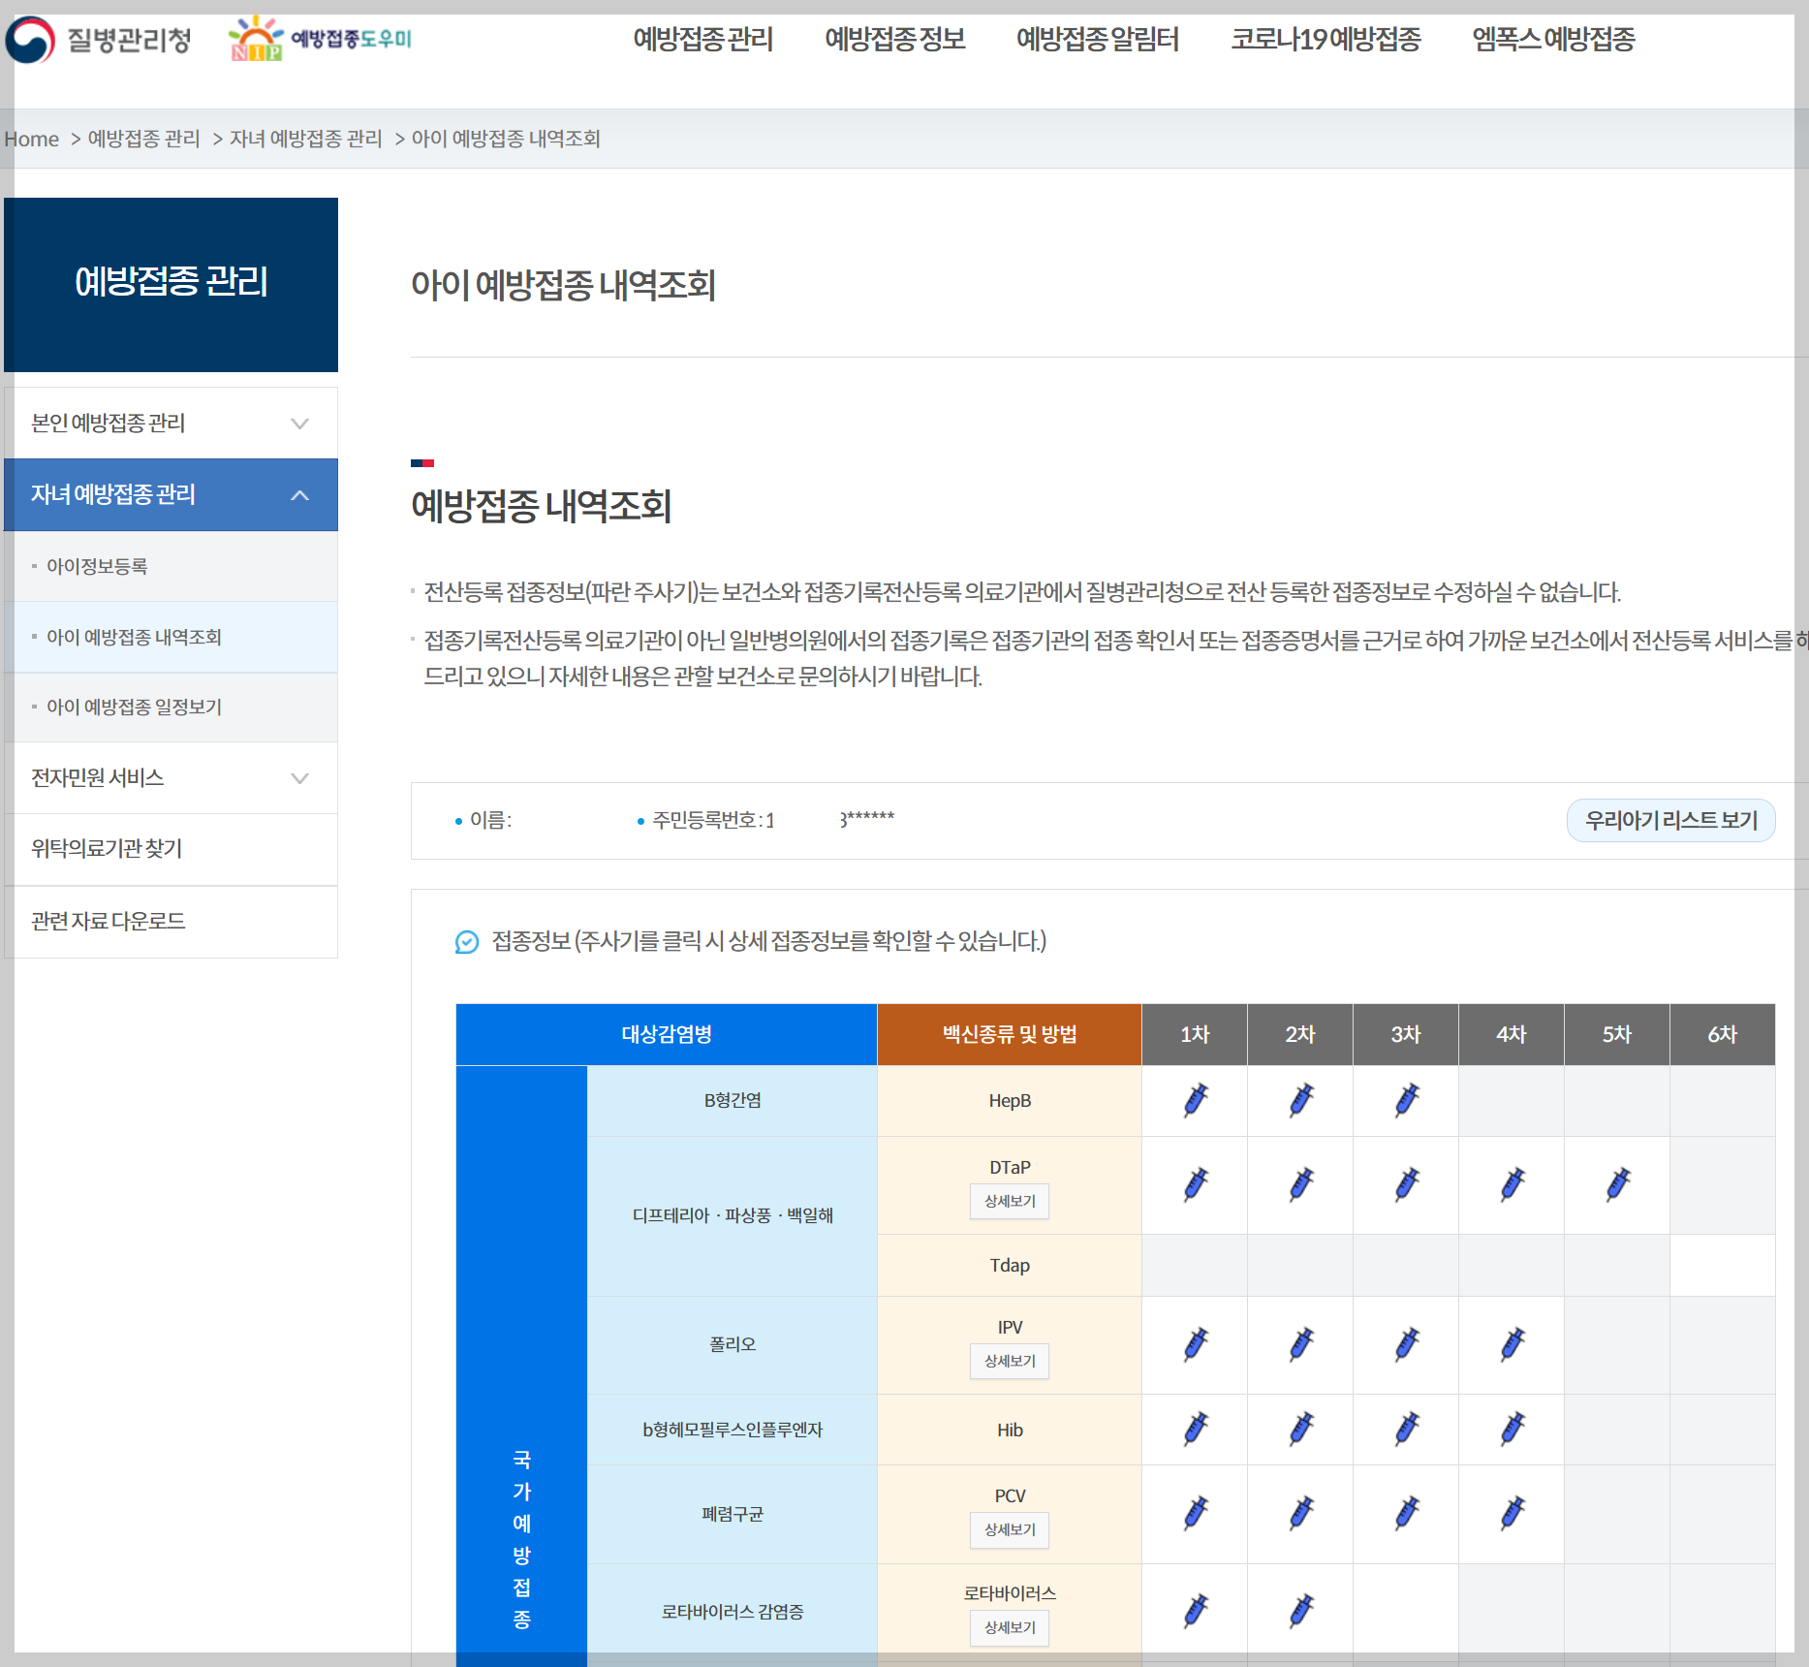The width and height of the screenshot is (1809, 1667).
Task: Click the 폴리오 disease cell
Action: tap(733, 1344)
